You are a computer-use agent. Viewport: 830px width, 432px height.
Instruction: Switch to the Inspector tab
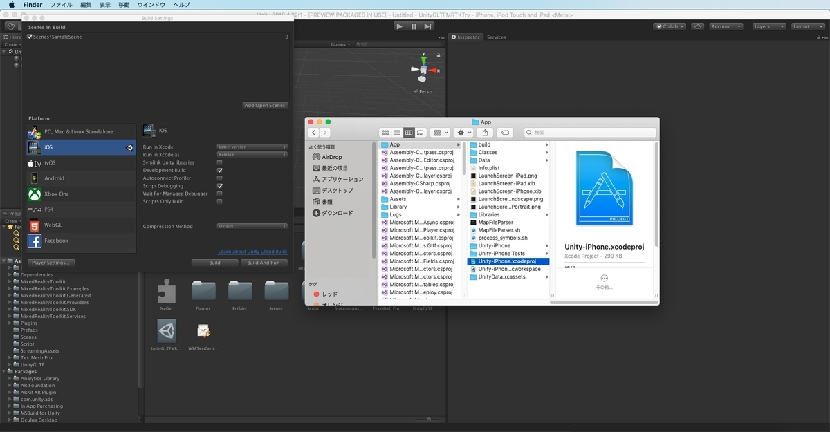466,37
